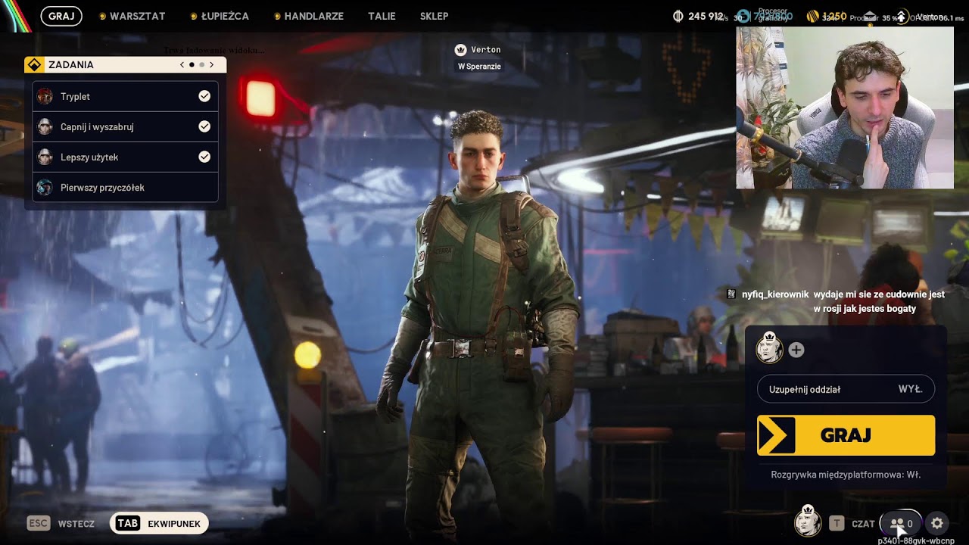
Task: Click the player avatar near chat
Action: pyautogui.click(x=808, y=521)
